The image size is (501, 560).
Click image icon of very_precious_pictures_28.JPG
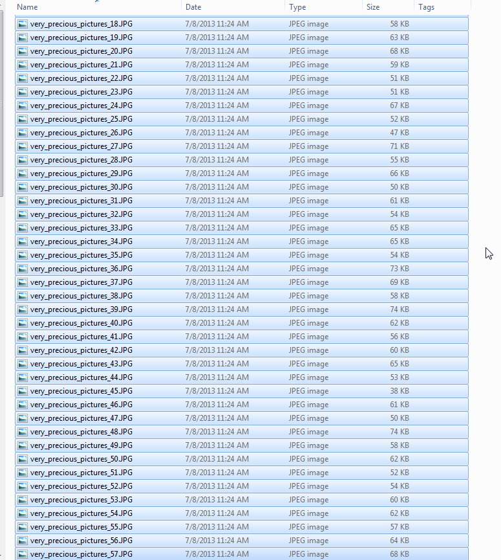pyautogui.click(x=23, y=160)
